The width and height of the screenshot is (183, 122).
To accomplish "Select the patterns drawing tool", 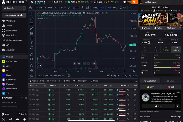I will [x=31, y=28].
